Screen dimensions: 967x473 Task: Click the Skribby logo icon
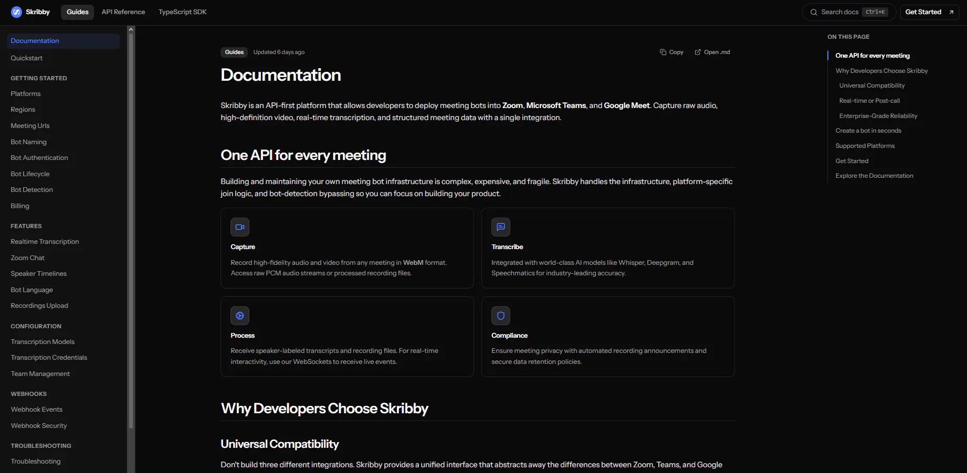tap(16, 12)
